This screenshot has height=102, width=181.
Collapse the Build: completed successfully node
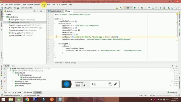pos(8,69)
